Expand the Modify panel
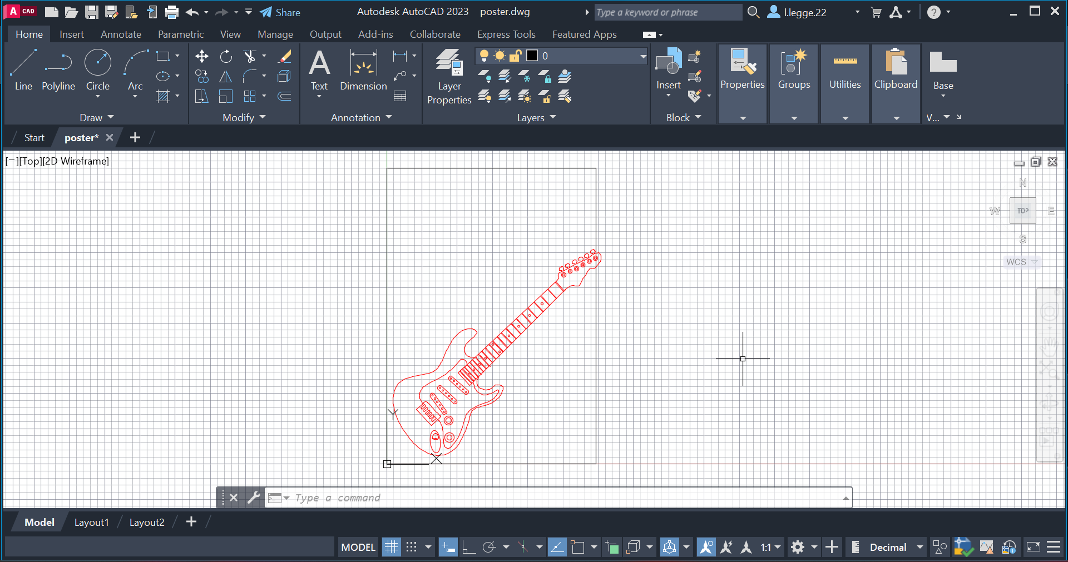Screen dimensions: 1068x562 pos(244,118)
